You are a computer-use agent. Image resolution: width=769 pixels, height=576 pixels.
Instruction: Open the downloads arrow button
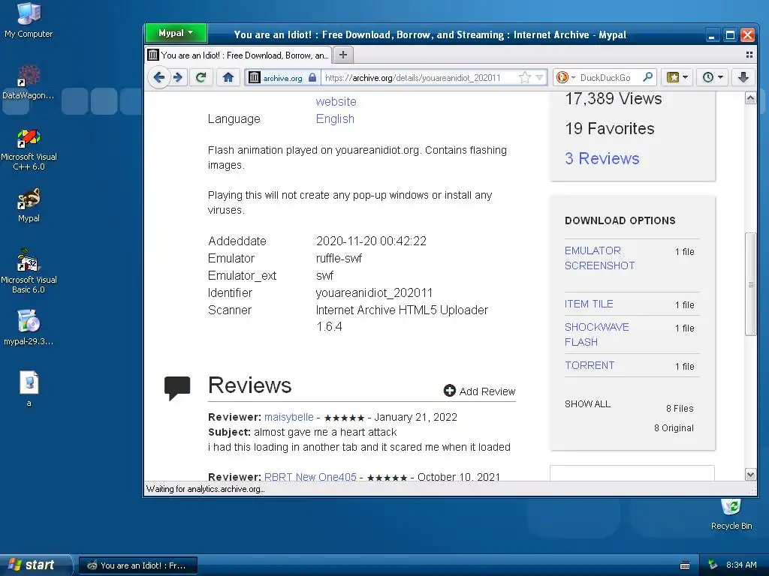(743, 77)
